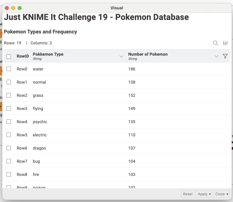Viewport: 233px width, 202px height.
Task: Toggle the column filter funnel icon
Action: pyautogui.click(x=225, y=56)
